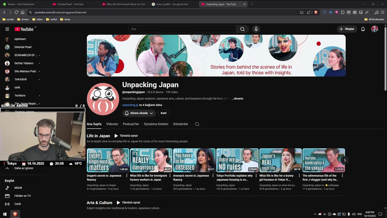The image size is (387, 218).
Task: Open Oriental Pearl in sidebar subscriptions
Action: coord(23,47)
